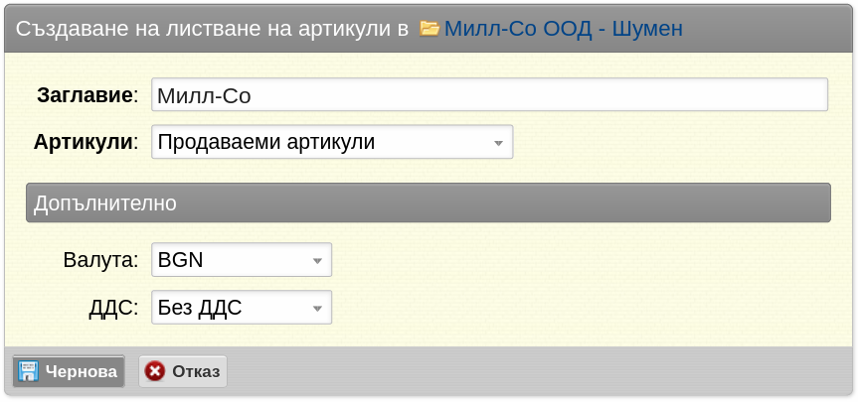Image resolution: width=858 pixels, height=402 pixels.
Task: Click the bold Артикули label
Action: click(x=84, y=142)
